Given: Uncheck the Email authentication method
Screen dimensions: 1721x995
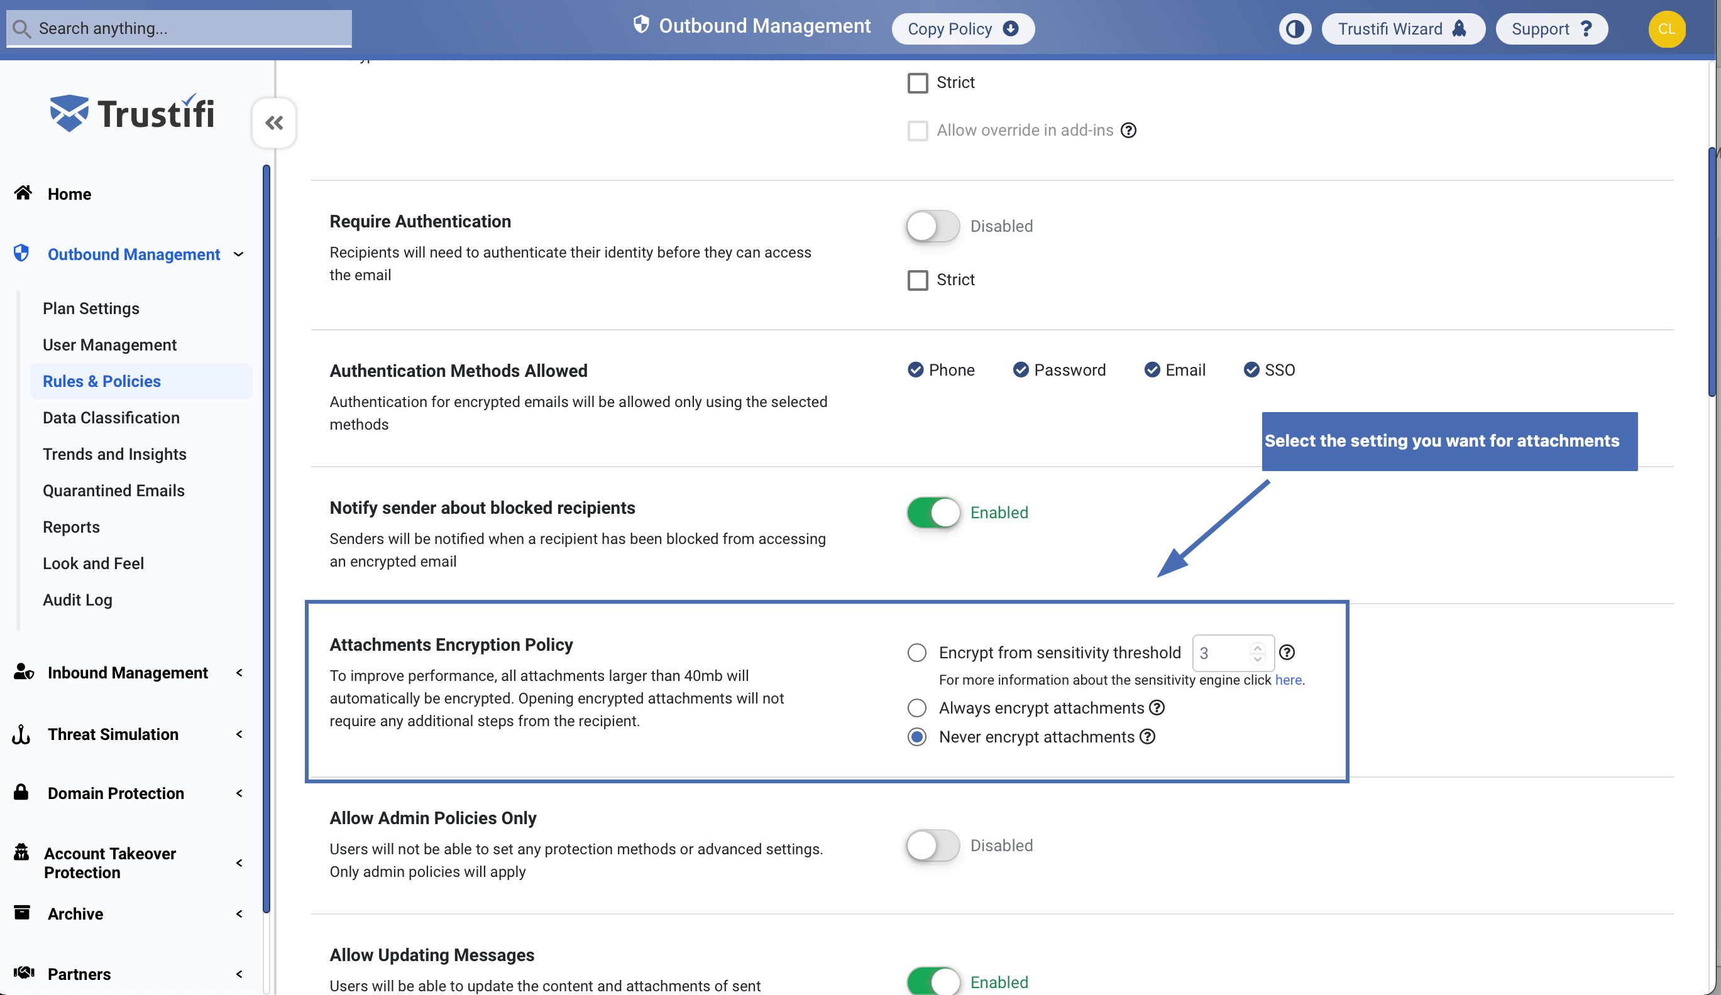Looking at the screenshot, I should (x=1152, y=370).
